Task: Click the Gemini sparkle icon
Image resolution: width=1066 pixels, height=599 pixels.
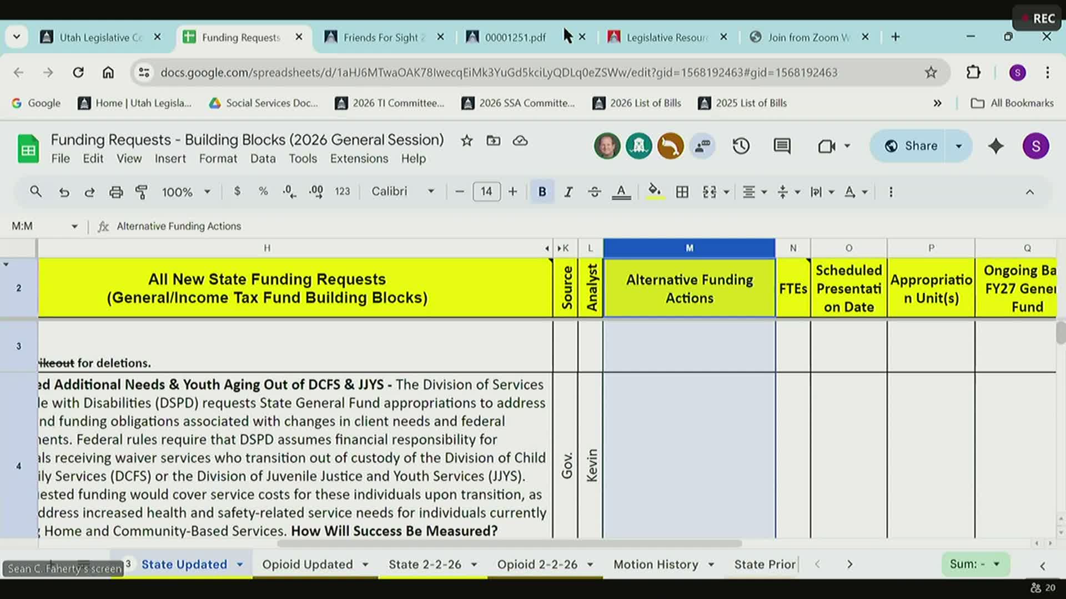Action: tap(996, 146)
